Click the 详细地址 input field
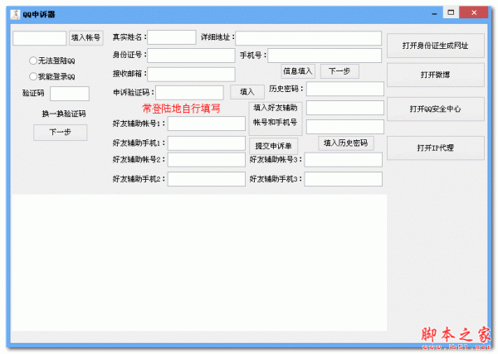Screen dimensions: 498x354 pyautogui.click(x=309, y=38)
